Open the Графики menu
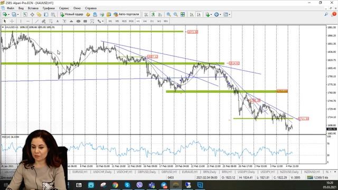This screenshot has height=190, width=338. coord(49,8)
